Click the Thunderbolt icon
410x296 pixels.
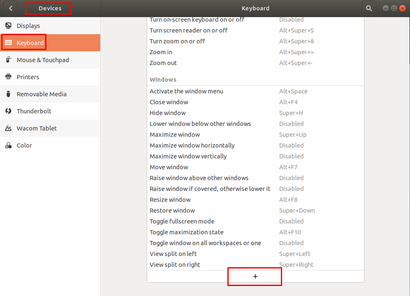point(8,111)
